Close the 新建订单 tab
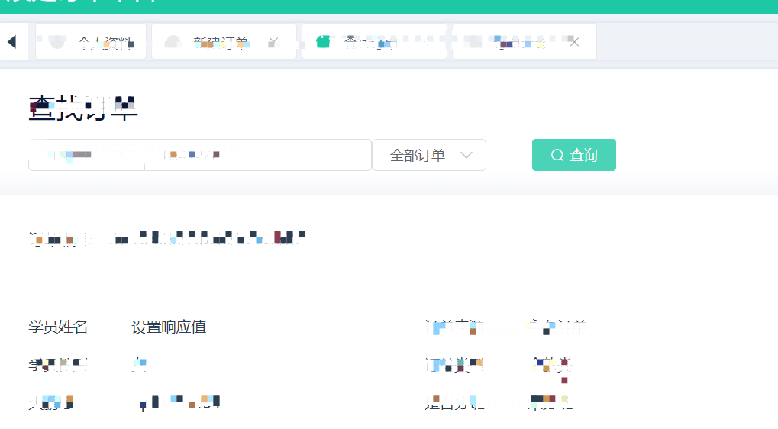This screenshot has width=778, height=429. click(x=273, y=43)
